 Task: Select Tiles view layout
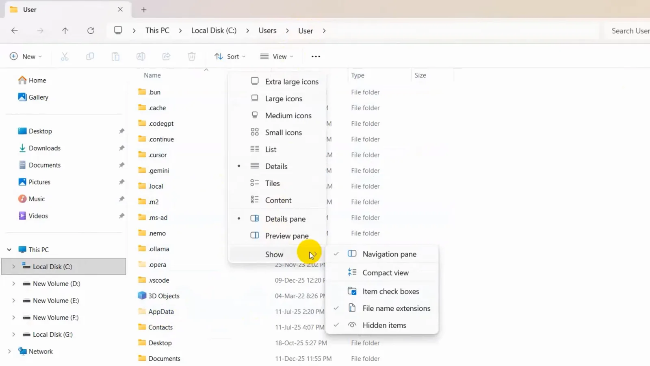pos(277,183)
